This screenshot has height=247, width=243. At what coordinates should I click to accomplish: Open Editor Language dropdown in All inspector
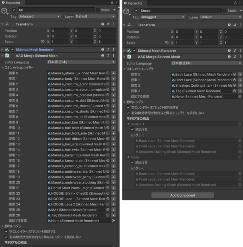tap(81, 62)
